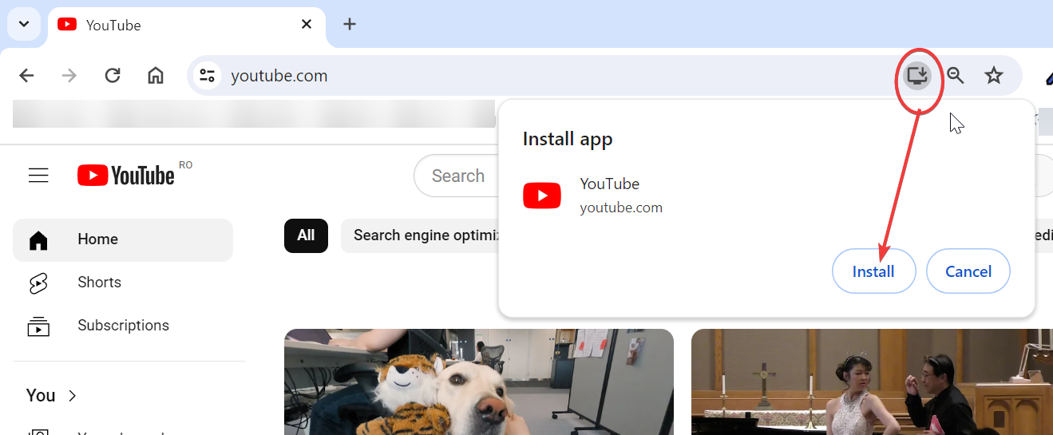The width and height of the screenshot is (1053, 435).
Task: Click the YouTube logo
Action: coord(126,176)
